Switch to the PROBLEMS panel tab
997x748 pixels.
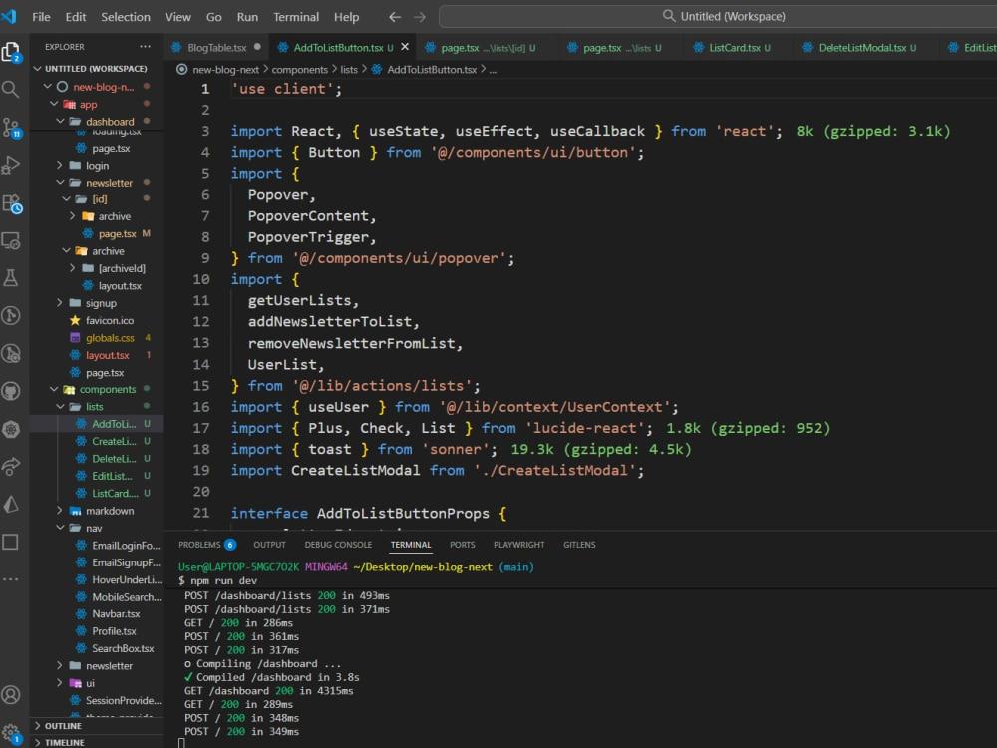click(206, 545)
